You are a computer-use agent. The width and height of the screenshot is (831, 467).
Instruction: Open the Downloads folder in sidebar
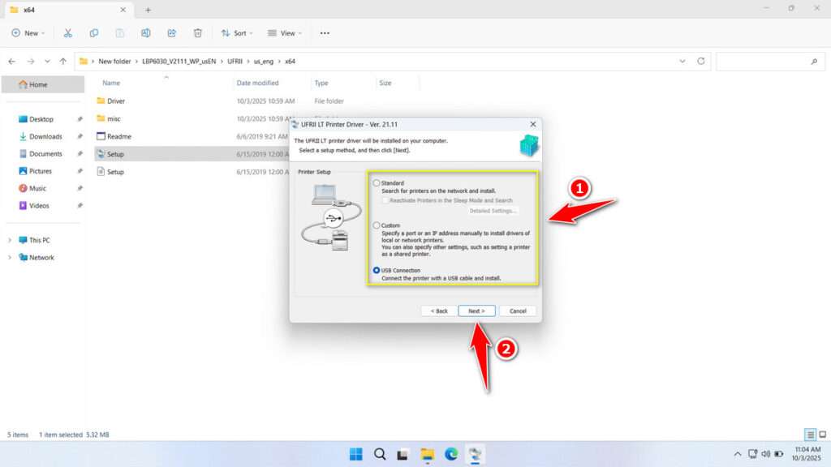45,136
